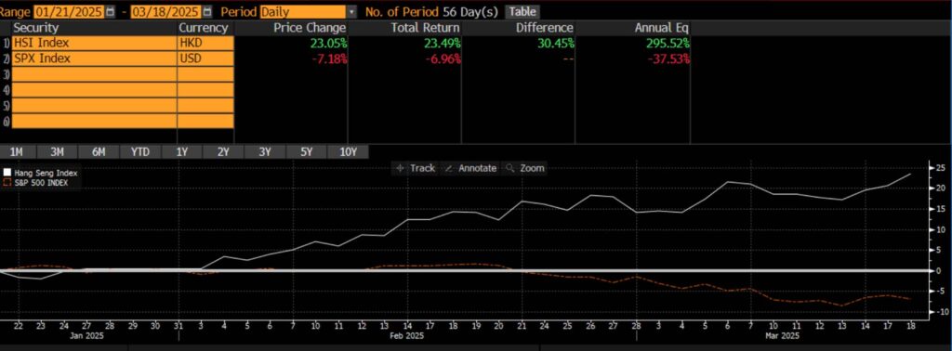952x351 pixels.
Task: Select the 10Y range tab
Action: click(348, 152)
